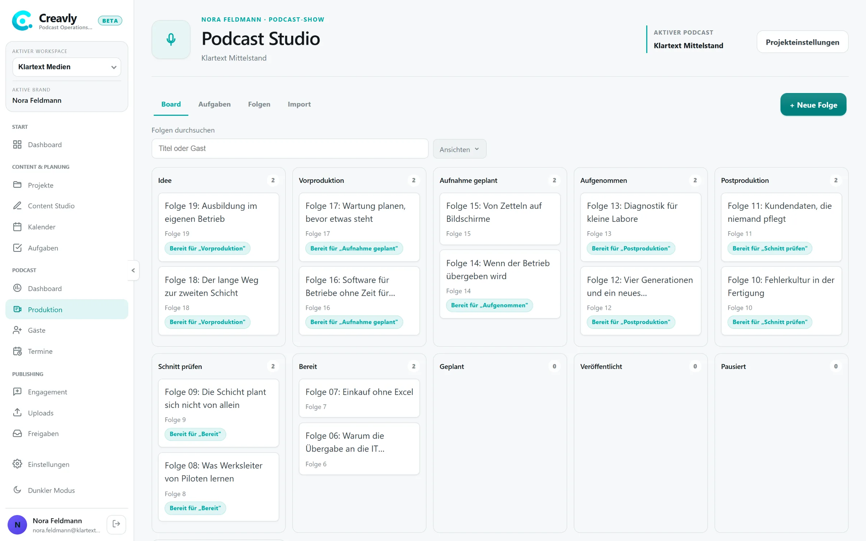Click the + Neue Folge button

coord(813,105)
